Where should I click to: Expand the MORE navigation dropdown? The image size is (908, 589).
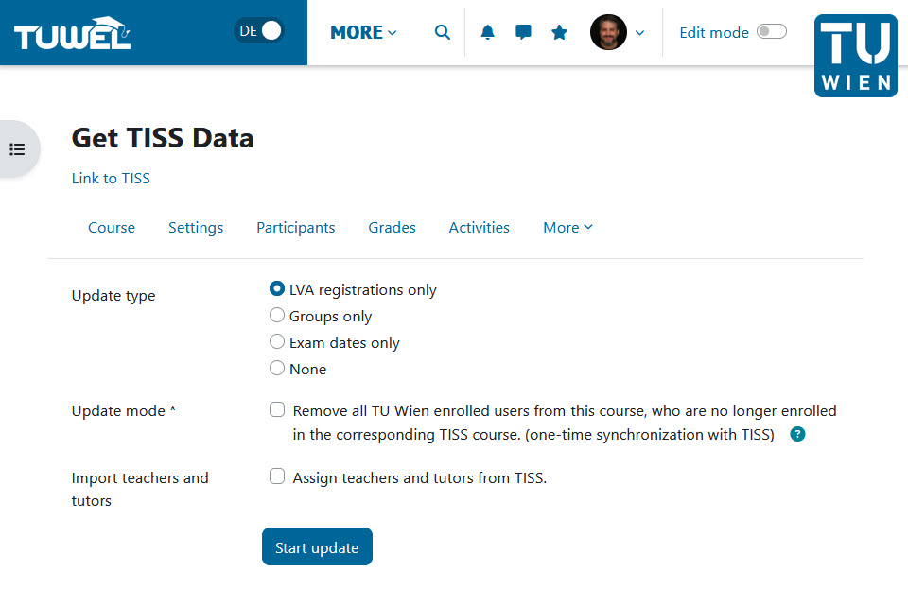click(x=362, y=31)
